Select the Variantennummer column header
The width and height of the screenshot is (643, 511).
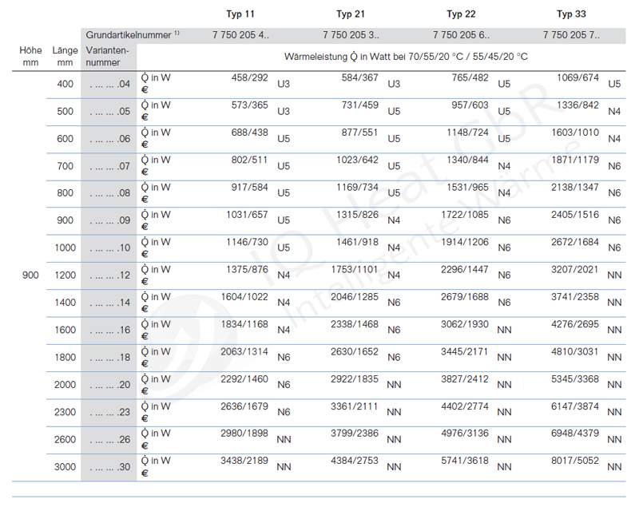tap(103, 57)
